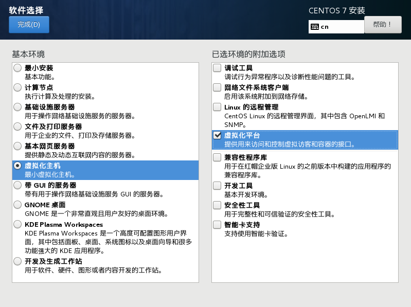The height and width of the screenshot is (307, 411).
Task: Click the description 基本开发环境。
Action: [246, 194]
